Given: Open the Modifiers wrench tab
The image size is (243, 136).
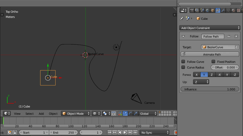Looking at the screenshot, I should (x=223, y=10).
